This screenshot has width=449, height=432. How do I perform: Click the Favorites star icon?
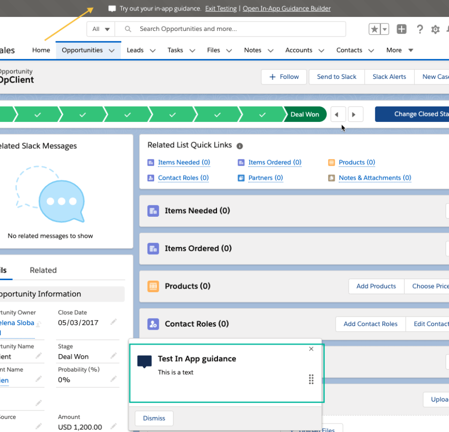coord(374,29)
